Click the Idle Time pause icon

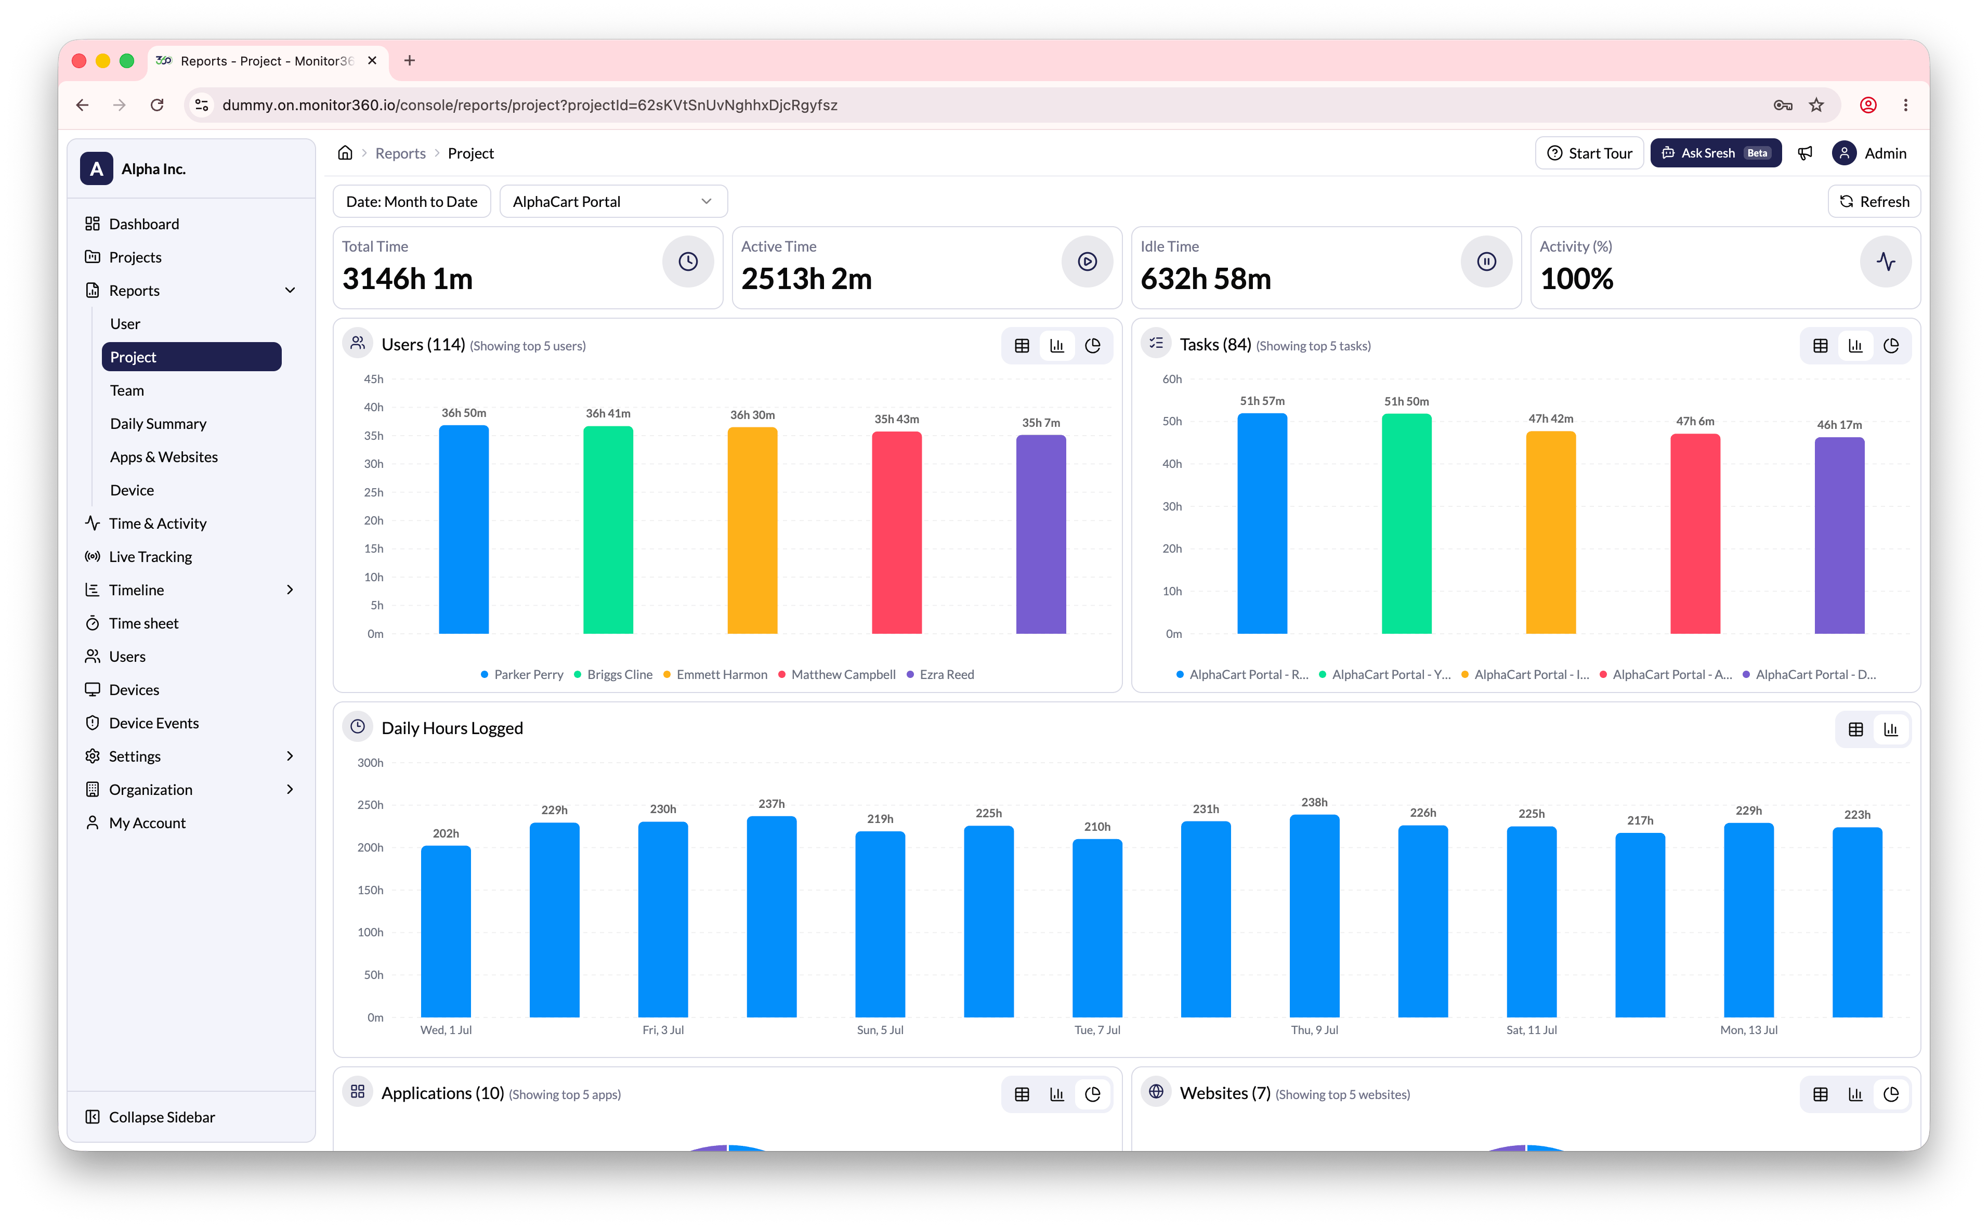pos(1486,262)
